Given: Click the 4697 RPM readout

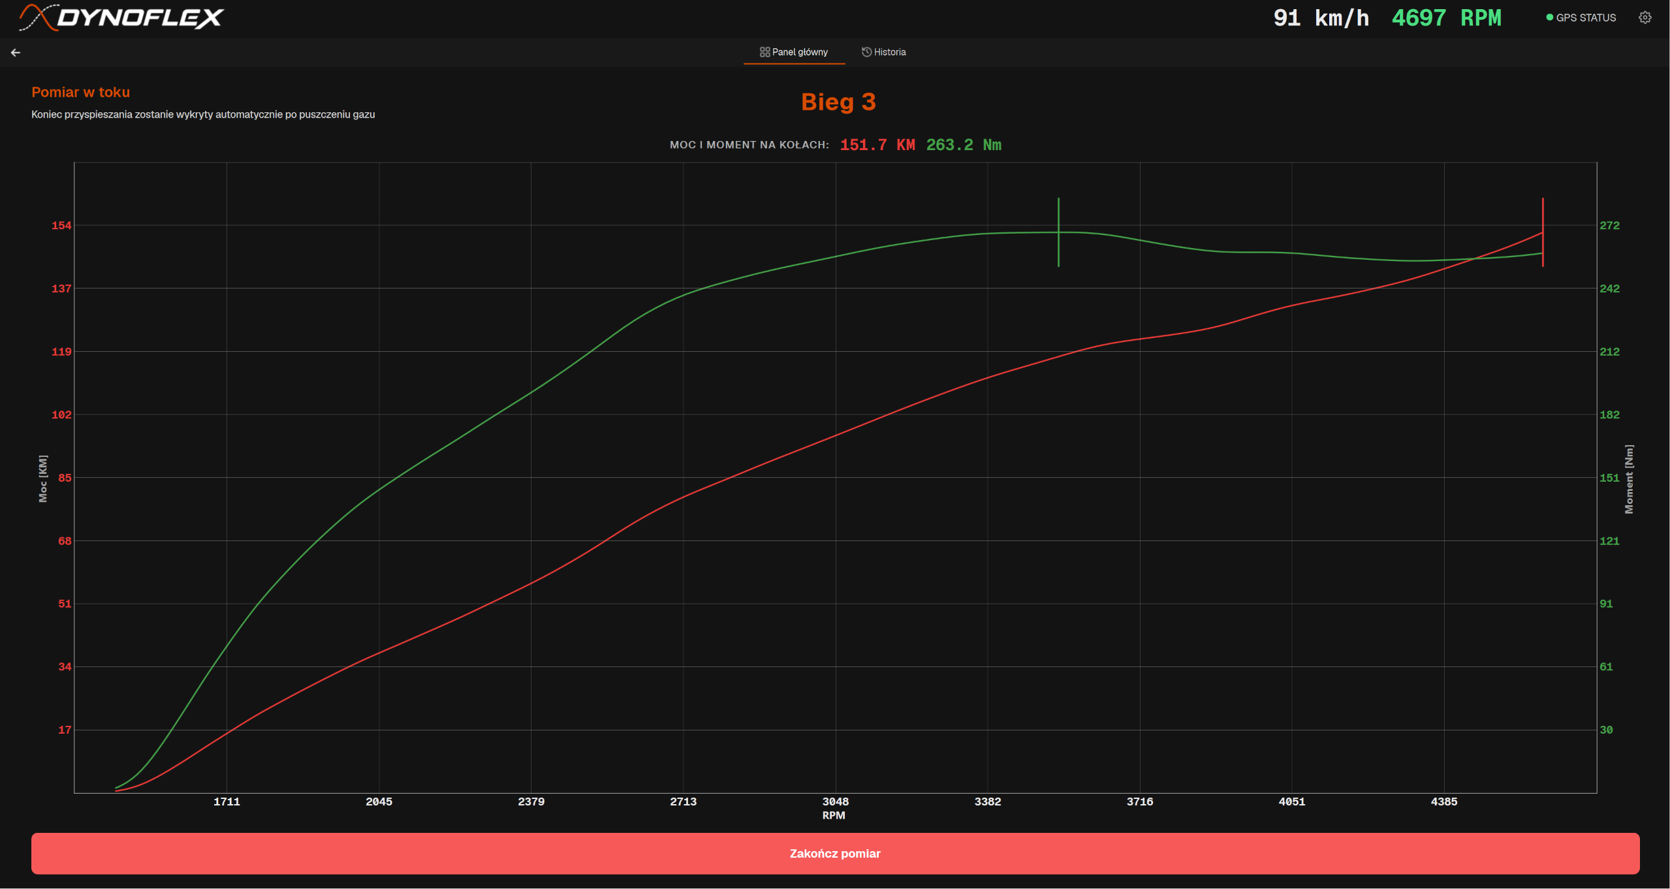Looking at the screenshot, I should (1446, 18).
